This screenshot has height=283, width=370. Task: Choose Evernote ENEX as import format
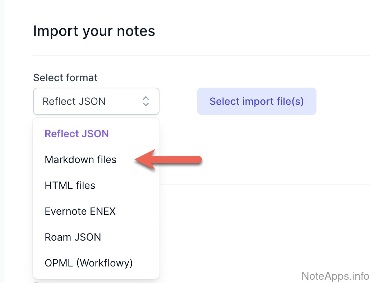click(80, 211)
